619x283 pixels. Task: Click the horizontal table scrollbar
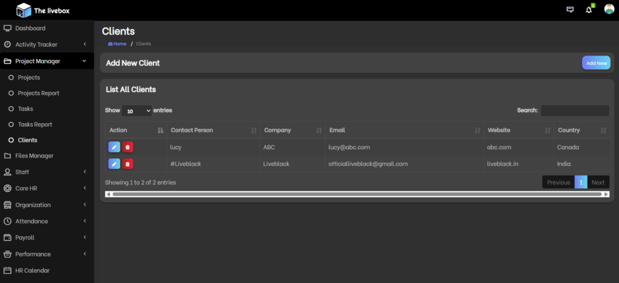[357, 194]
